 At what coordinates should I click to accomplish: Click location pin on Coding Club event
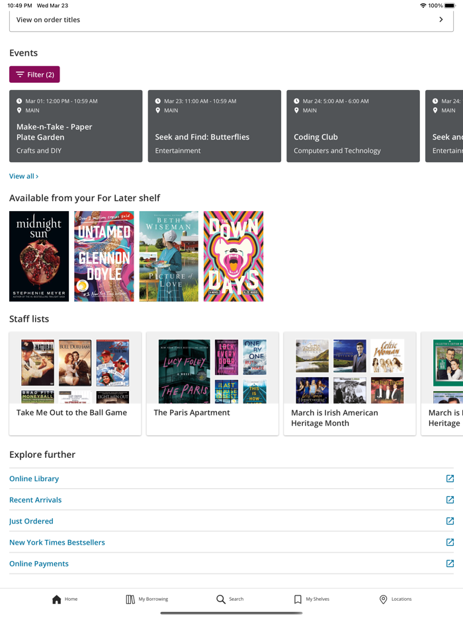[x=296, y=110]
